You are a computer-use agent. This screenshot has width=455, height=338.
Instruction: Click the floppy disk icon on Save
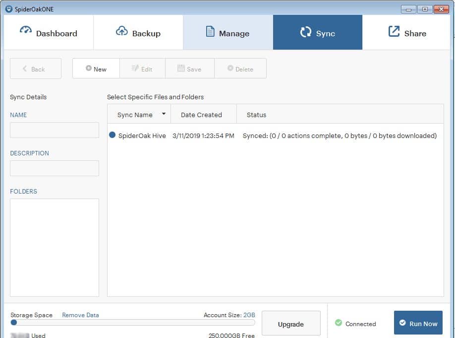pyautogui.click(x=181, y=68)
